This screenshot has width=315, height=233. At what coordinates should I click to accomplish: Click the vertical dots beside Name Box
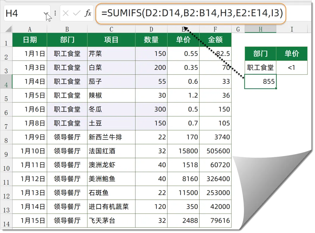[x=55, y=13]
